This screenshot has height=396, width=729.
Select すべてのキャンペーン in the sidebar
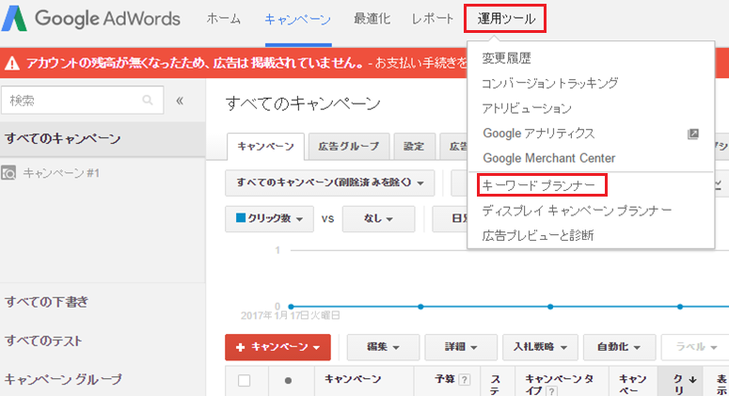click(103, 138)
